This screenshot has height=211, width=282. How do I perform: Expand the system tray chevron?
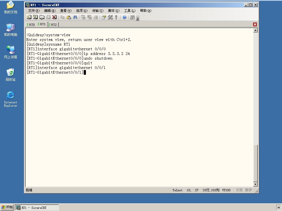coord(279,207)
